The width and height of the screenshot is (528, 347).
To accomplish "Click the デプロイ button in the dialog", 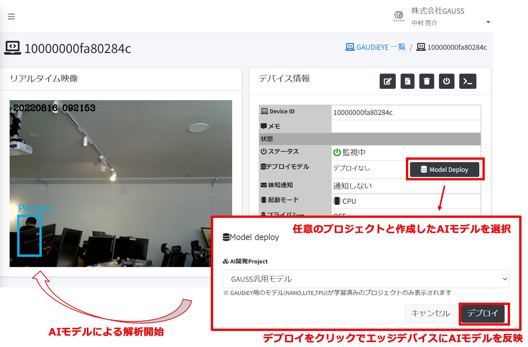I will (483, 313).
